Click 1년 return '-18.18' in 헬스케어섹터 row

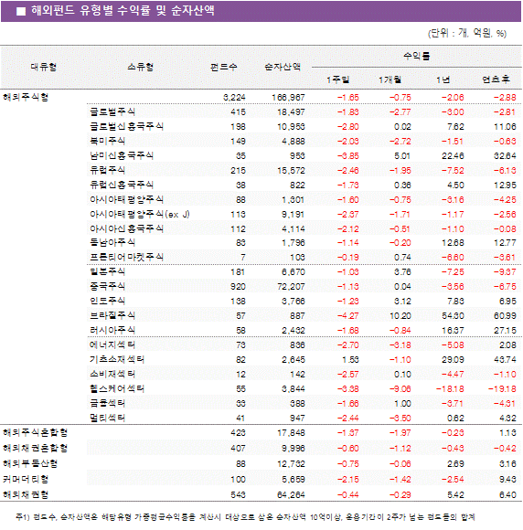coord(450,388)
